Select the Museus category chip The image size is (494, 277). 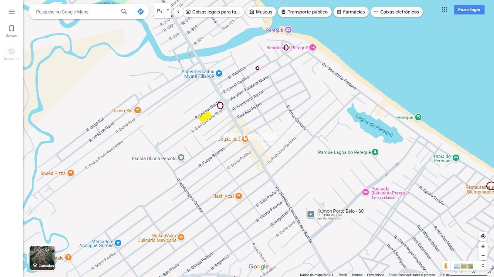pyautogui.click(x=261, y=12)
